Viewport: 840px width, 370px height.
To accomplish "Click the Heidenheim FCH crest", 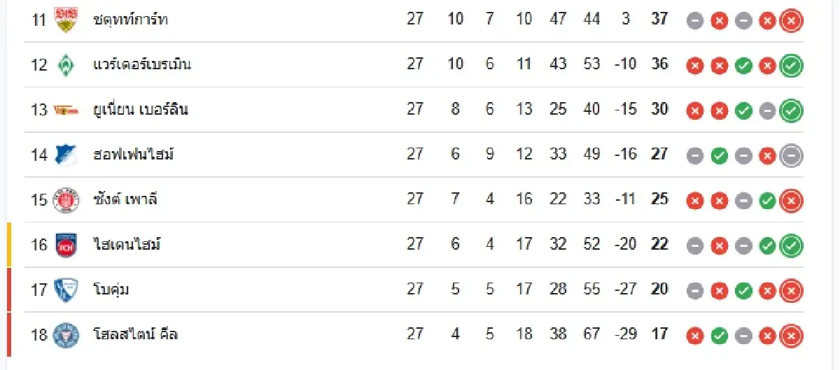I will pos(66,245).
